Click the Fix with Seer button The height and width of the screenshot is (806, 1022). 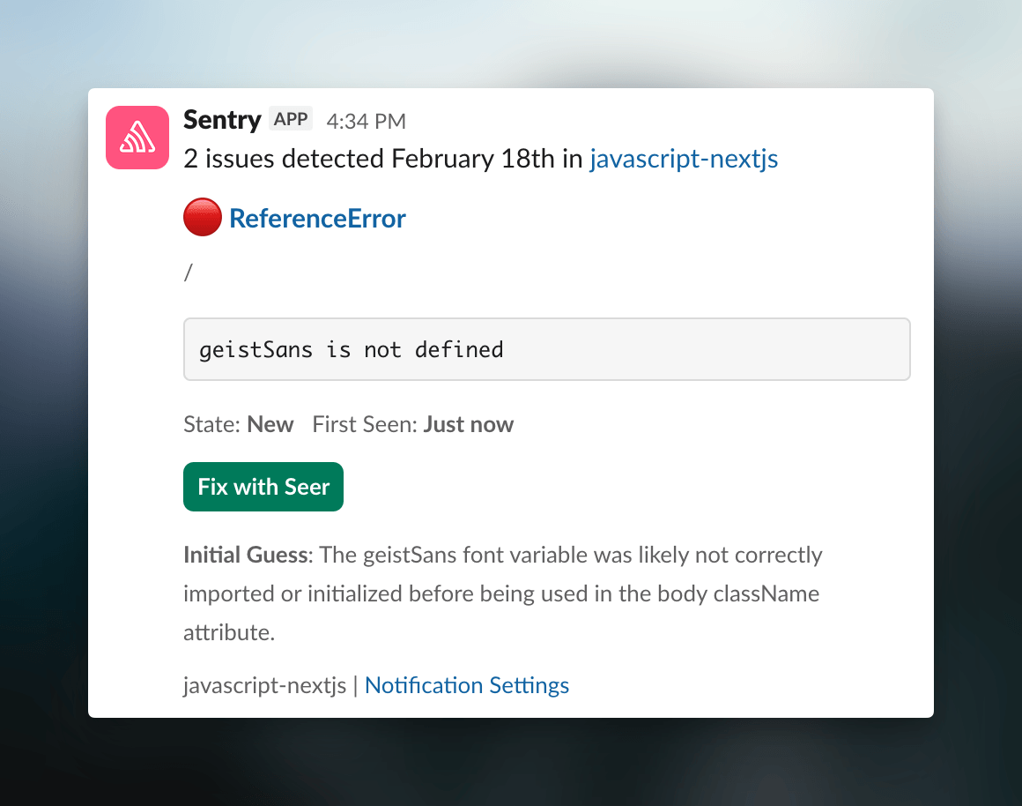pyautogui.click(x=263, y=486)
